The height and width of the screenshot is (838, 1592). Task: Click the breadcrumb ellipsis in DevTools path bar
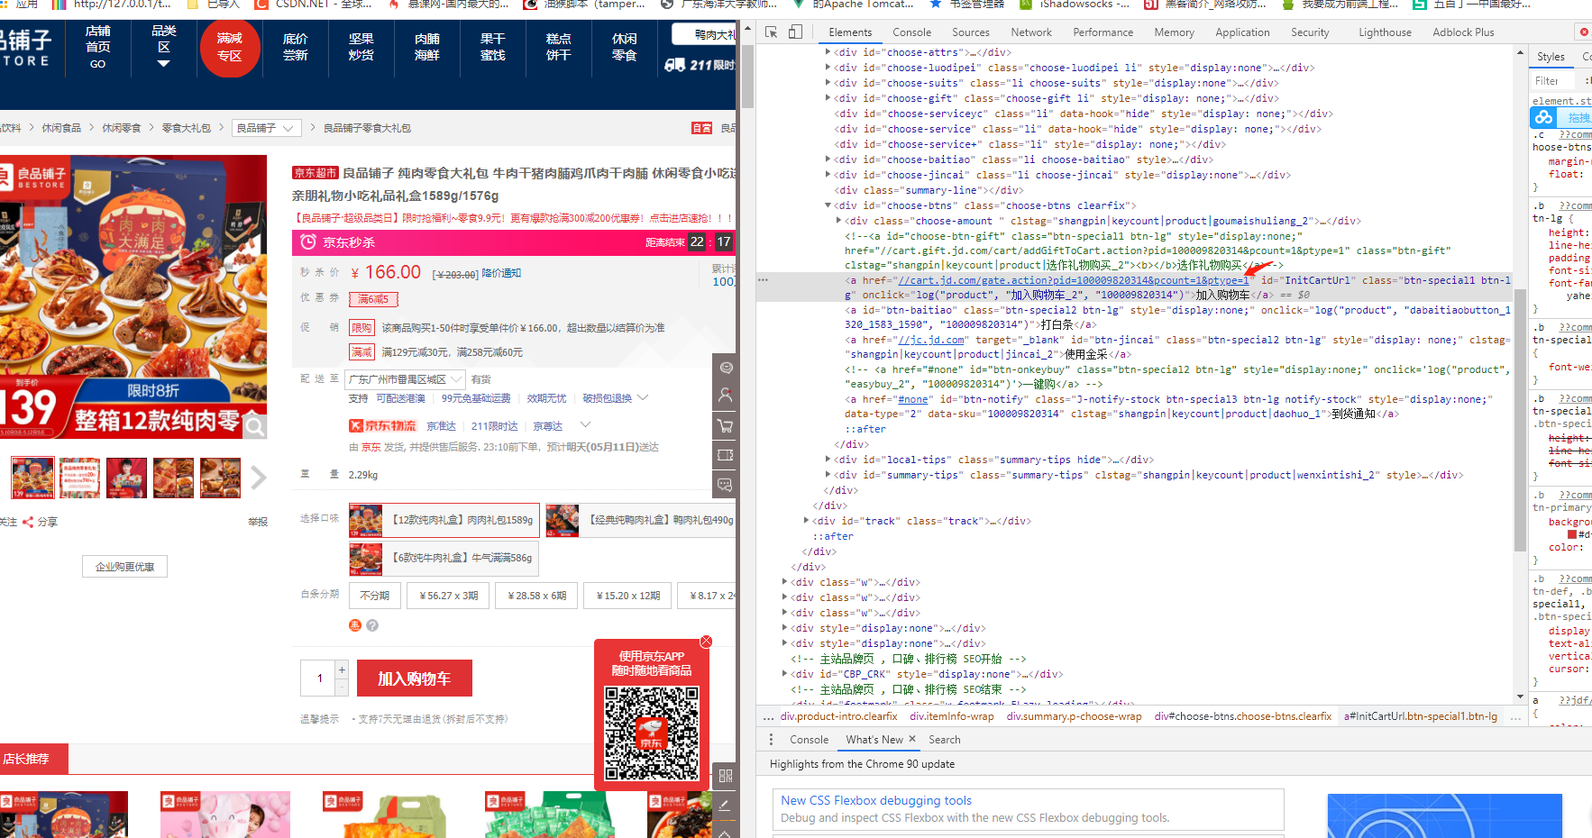pyautogui.click(x=768, y=717)
